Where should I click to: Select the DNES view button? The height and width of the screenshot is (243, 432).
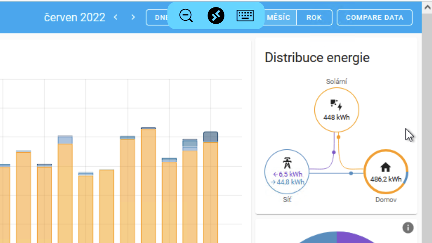157,17
